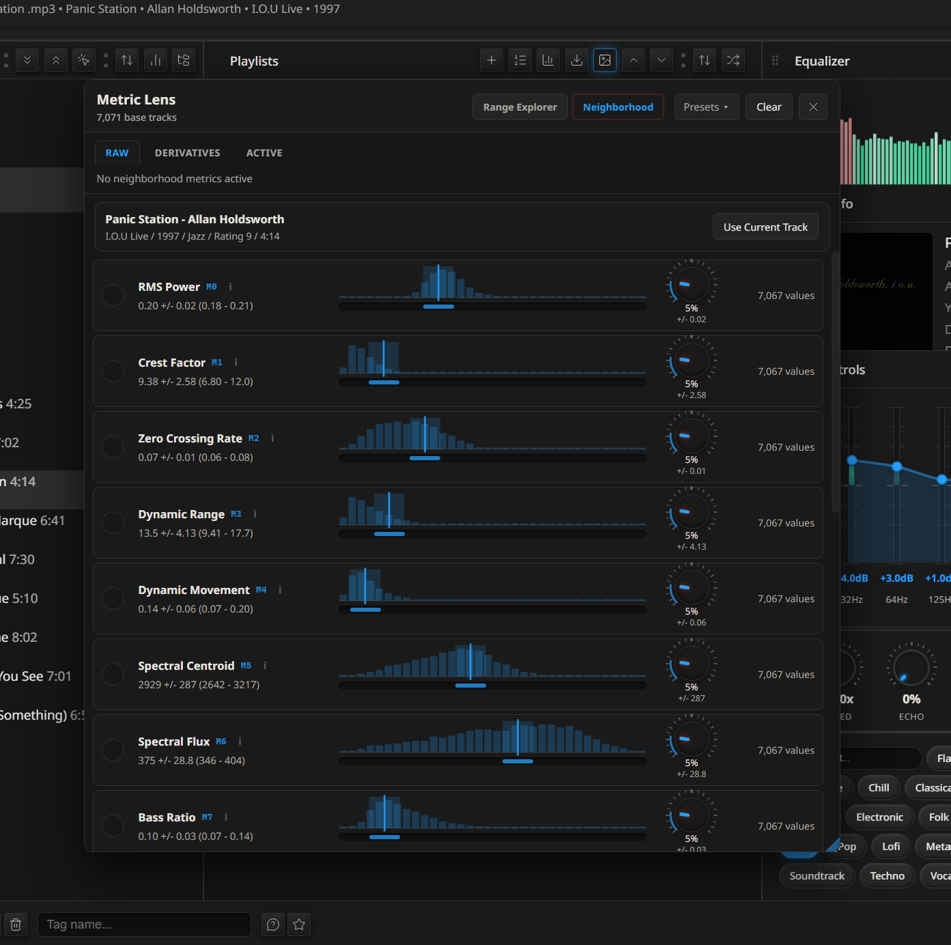Enable the Zero Crossing Rate circle toggle
This screenshot has height=945, width=951.
[113, 447]
